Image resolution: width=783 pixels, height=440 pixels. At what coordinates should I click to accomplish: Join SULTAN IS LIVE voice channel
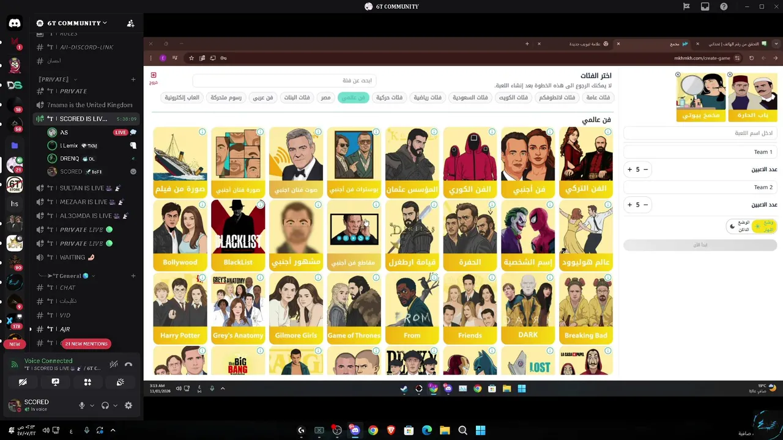[x=86, y=188]
